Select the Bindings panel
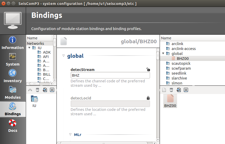The height and width of the screenshot is (144, 225). [x=12, y=109]
